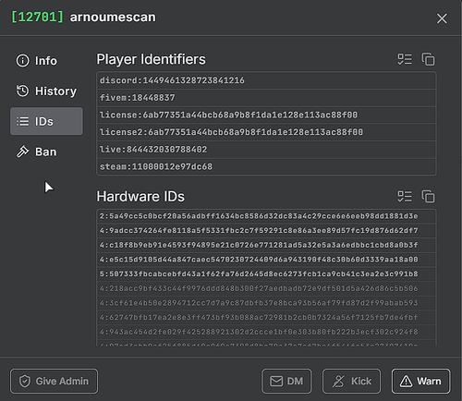Close the player dialog
This screenshot has height=401, width=462.
pyautogui.click(x=442, y=18)
